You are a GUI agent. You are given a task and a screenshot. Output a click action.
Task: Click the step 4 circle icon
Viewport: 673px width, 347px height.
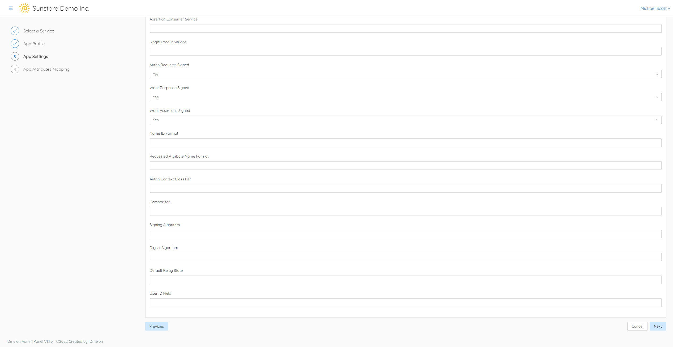[x=15, y=69]
